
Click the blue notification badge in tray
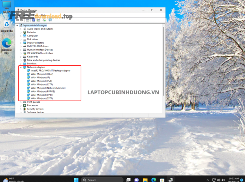[x=242, y=180]
